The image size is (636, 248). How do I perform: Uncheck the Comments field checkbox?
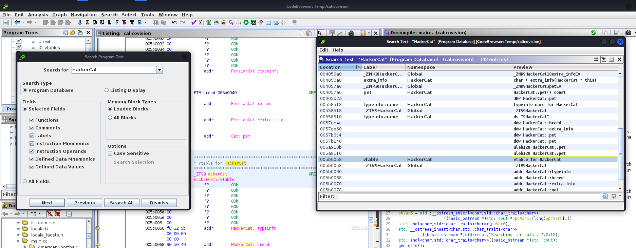32,128
